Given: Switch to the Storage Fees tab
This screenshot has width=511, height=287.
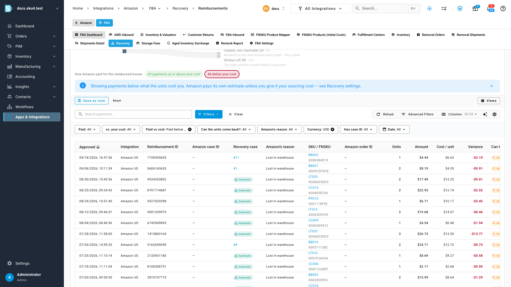Looking at the screenshot, I should coord(148,43).
